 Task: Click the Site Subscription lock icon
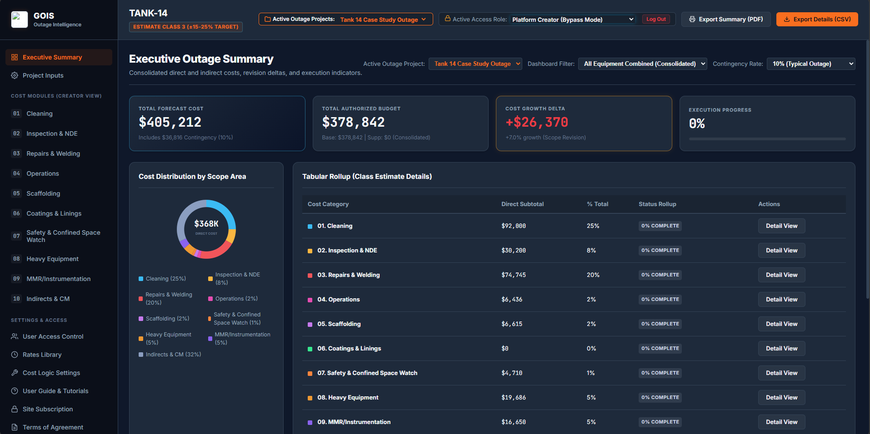pyautogui.click(x=15, y=409)
